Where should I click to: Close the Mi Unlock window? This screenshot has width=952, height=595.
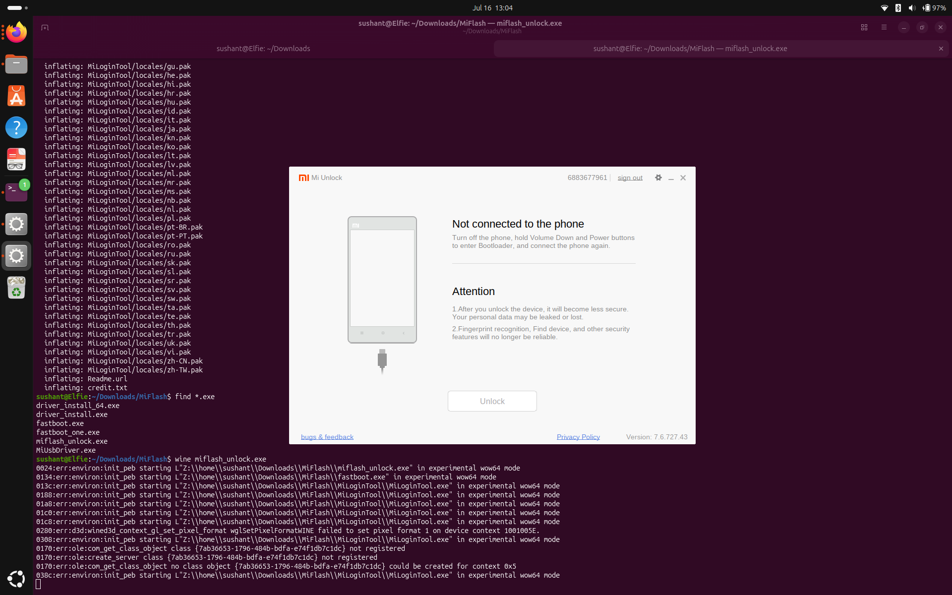click(683, 178)
